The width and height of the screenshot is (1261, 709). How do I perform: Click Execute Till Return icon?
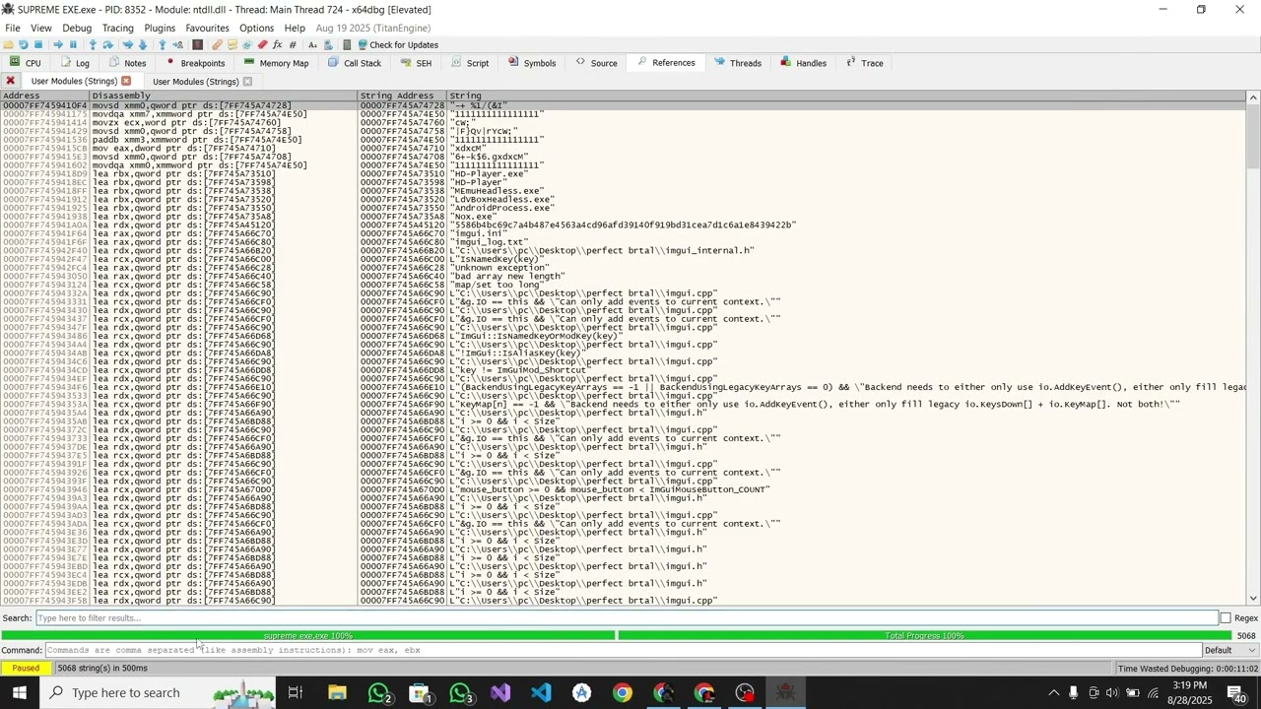[162, 44]
